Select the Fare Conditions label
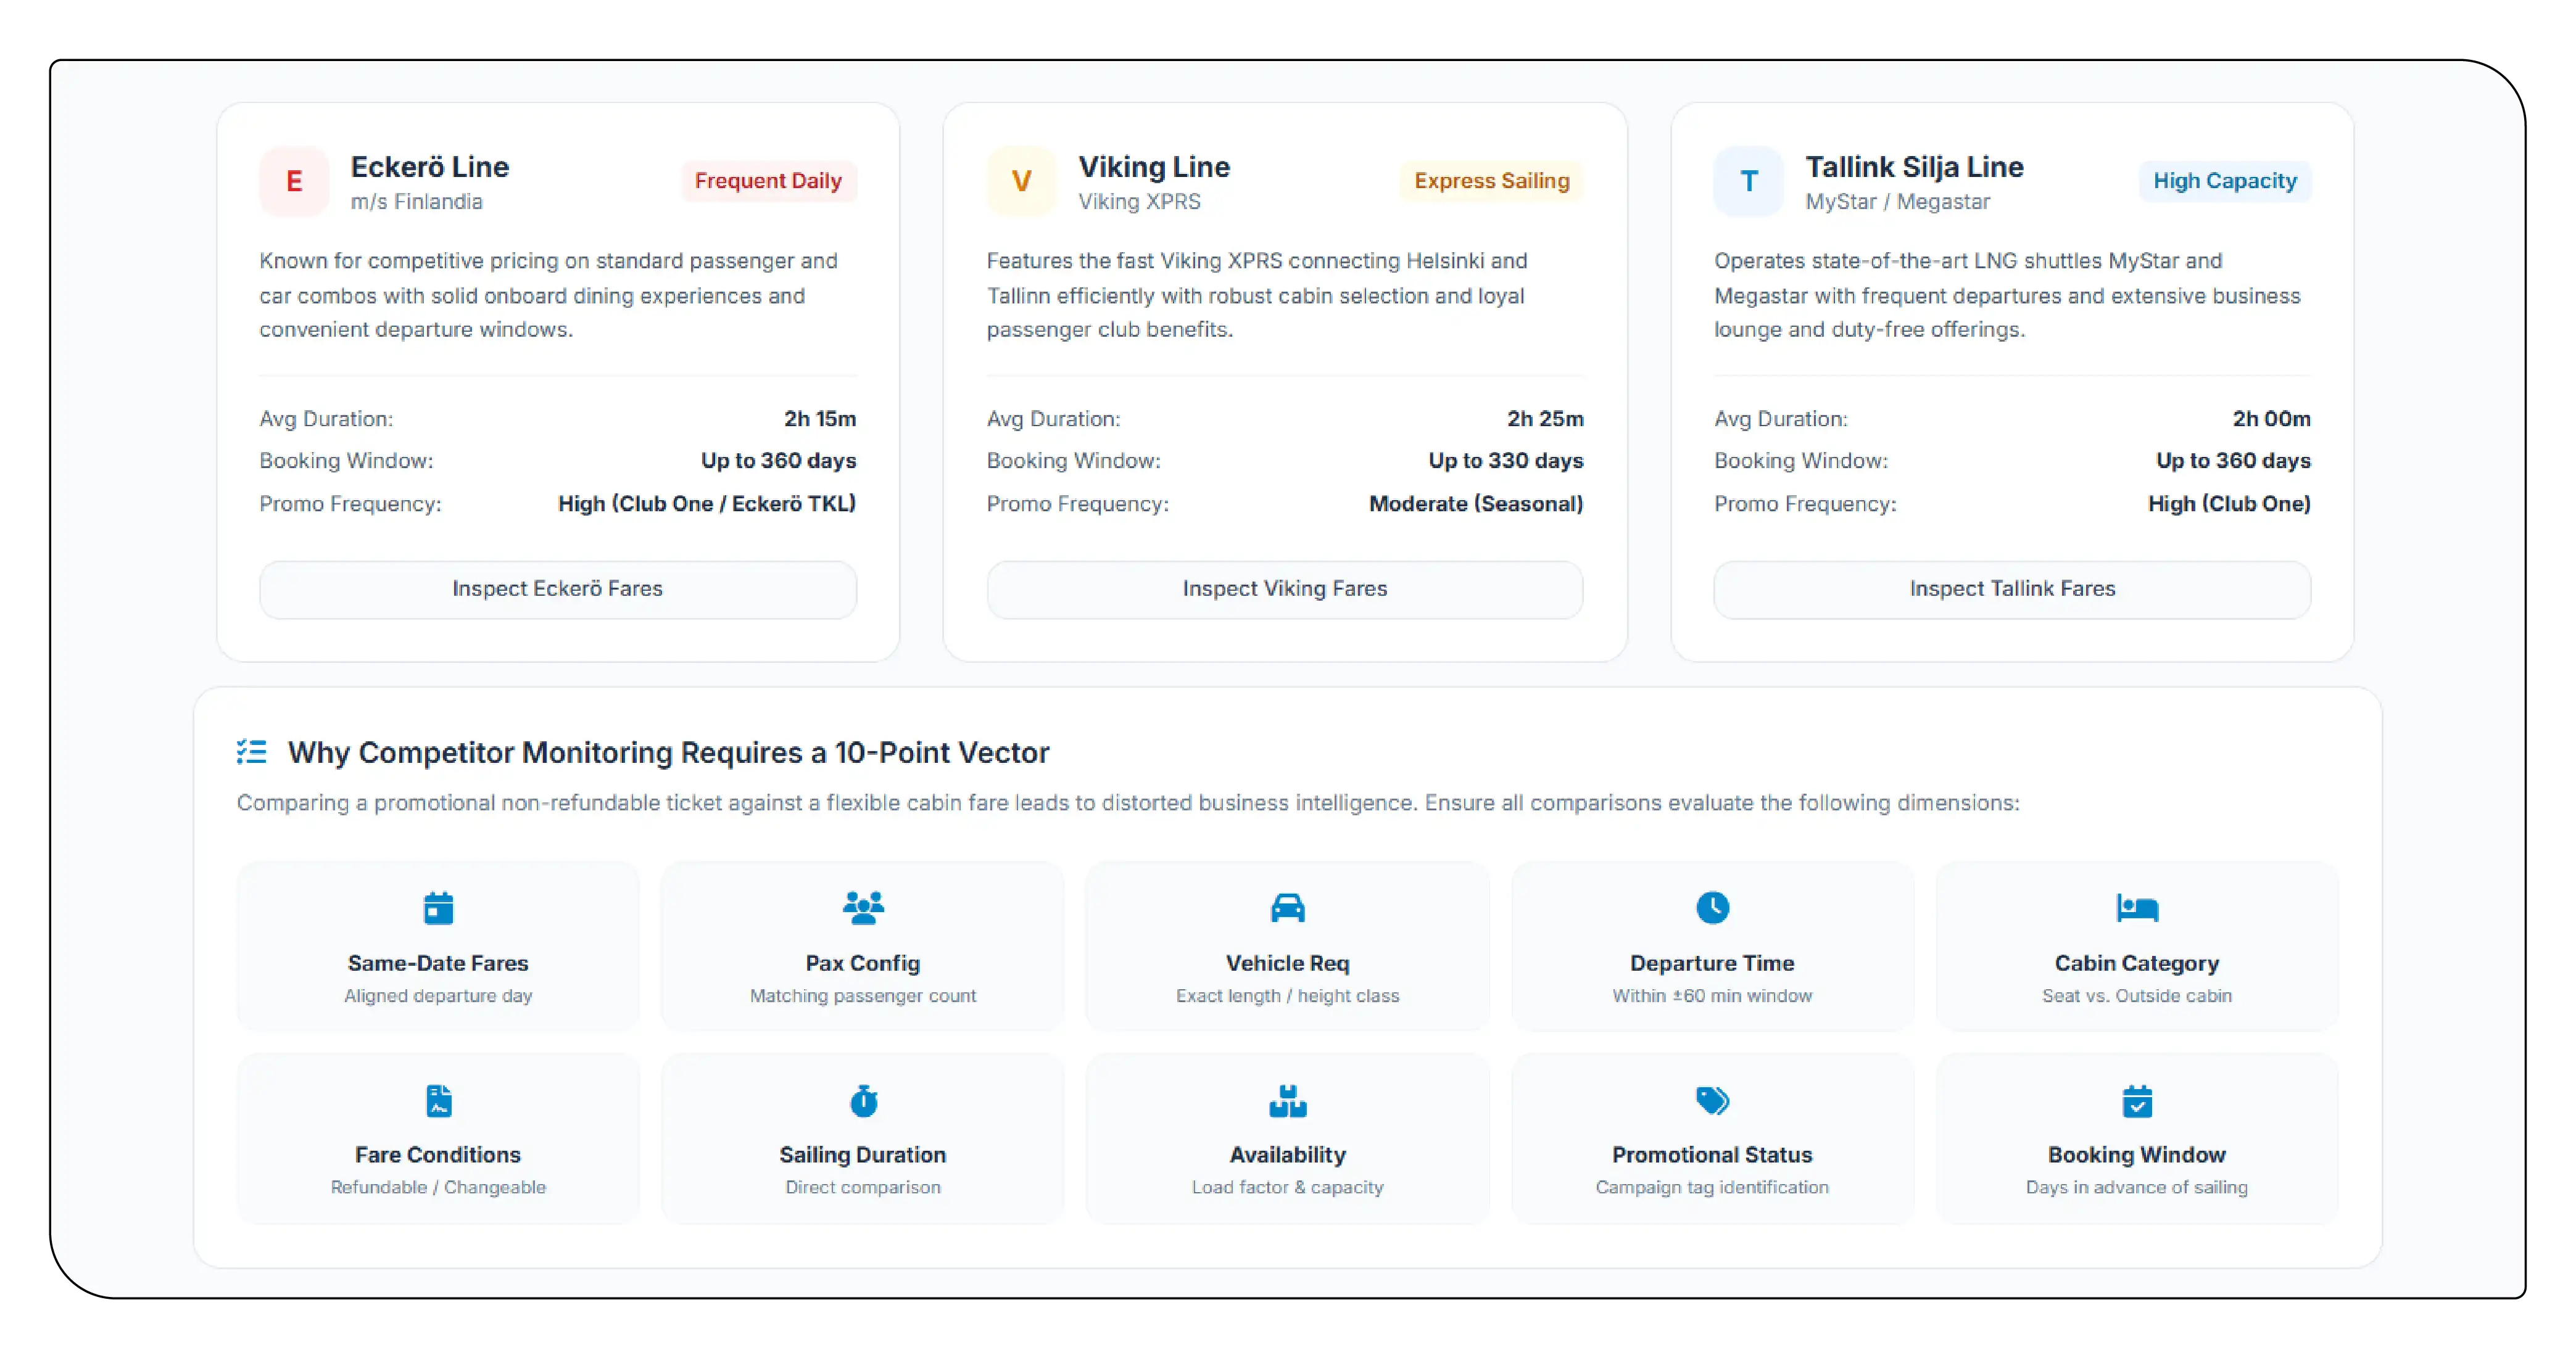Screen dimensions: 2576x1358 (x=438, y=1155)
